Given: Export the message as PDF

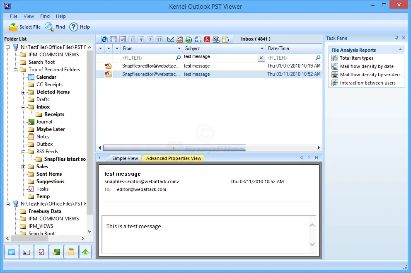Looking at the screenshot, I should pos(207,39).
